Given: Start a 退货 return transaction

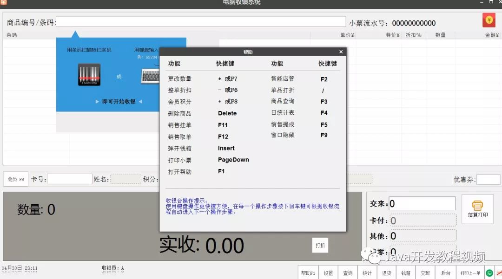Looking at the screenshot, I should point(386,273).
